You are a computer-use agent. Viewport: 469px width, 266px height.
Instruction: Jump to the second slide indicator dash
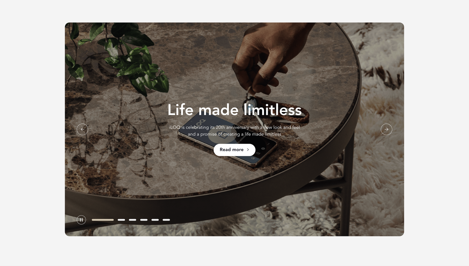click(121, 220)
